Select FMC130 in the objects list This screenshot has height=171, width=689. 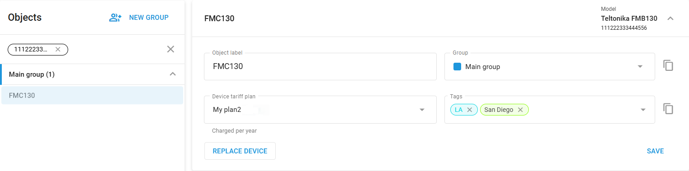[x=92, y=95]
